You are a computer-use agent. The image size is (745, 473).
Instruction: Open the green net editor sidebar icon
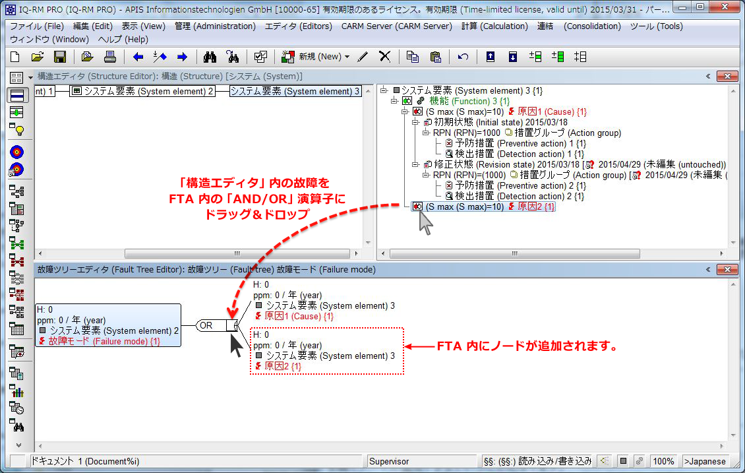pos(16,244)
